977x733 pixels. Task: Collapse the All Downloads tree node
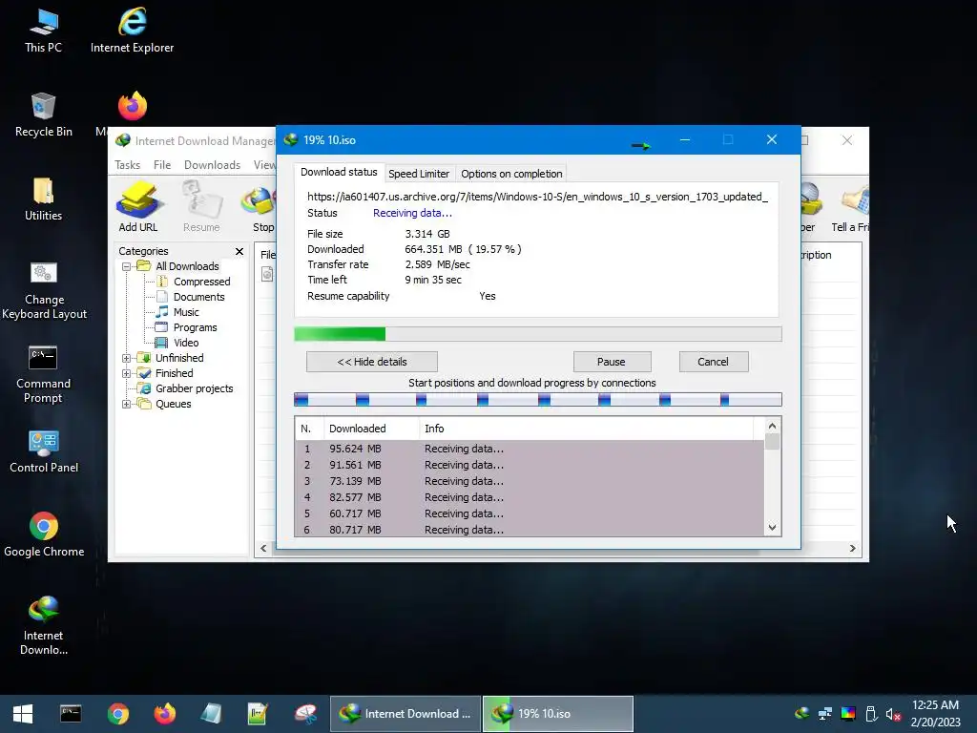coord(126,266)
